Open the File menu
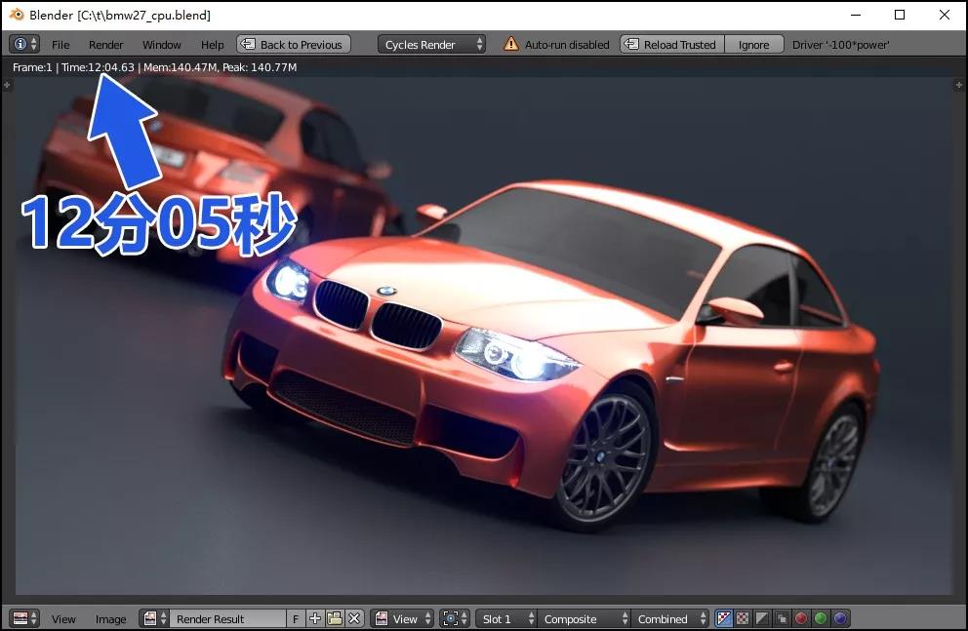968x631 pixels. (x=60, y=45)
